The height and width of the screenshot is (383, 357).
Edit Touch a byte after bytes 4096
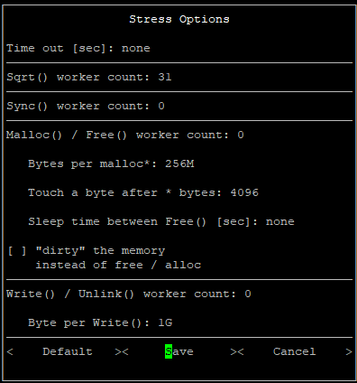tap(244, 192)
